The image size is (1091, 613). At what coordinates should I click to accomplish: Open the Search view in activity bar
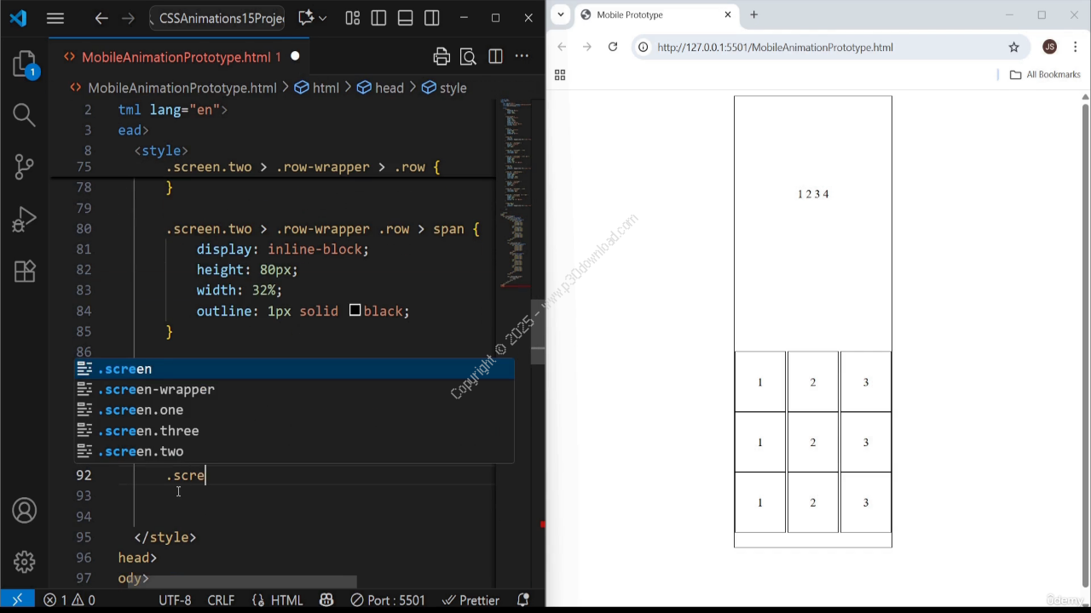(x=25, y=115)
